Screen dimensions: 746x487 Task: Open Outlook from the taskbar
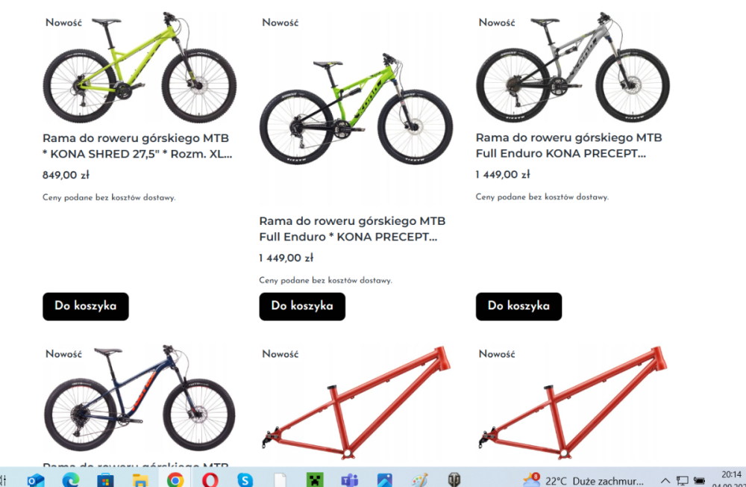point(36,480)
